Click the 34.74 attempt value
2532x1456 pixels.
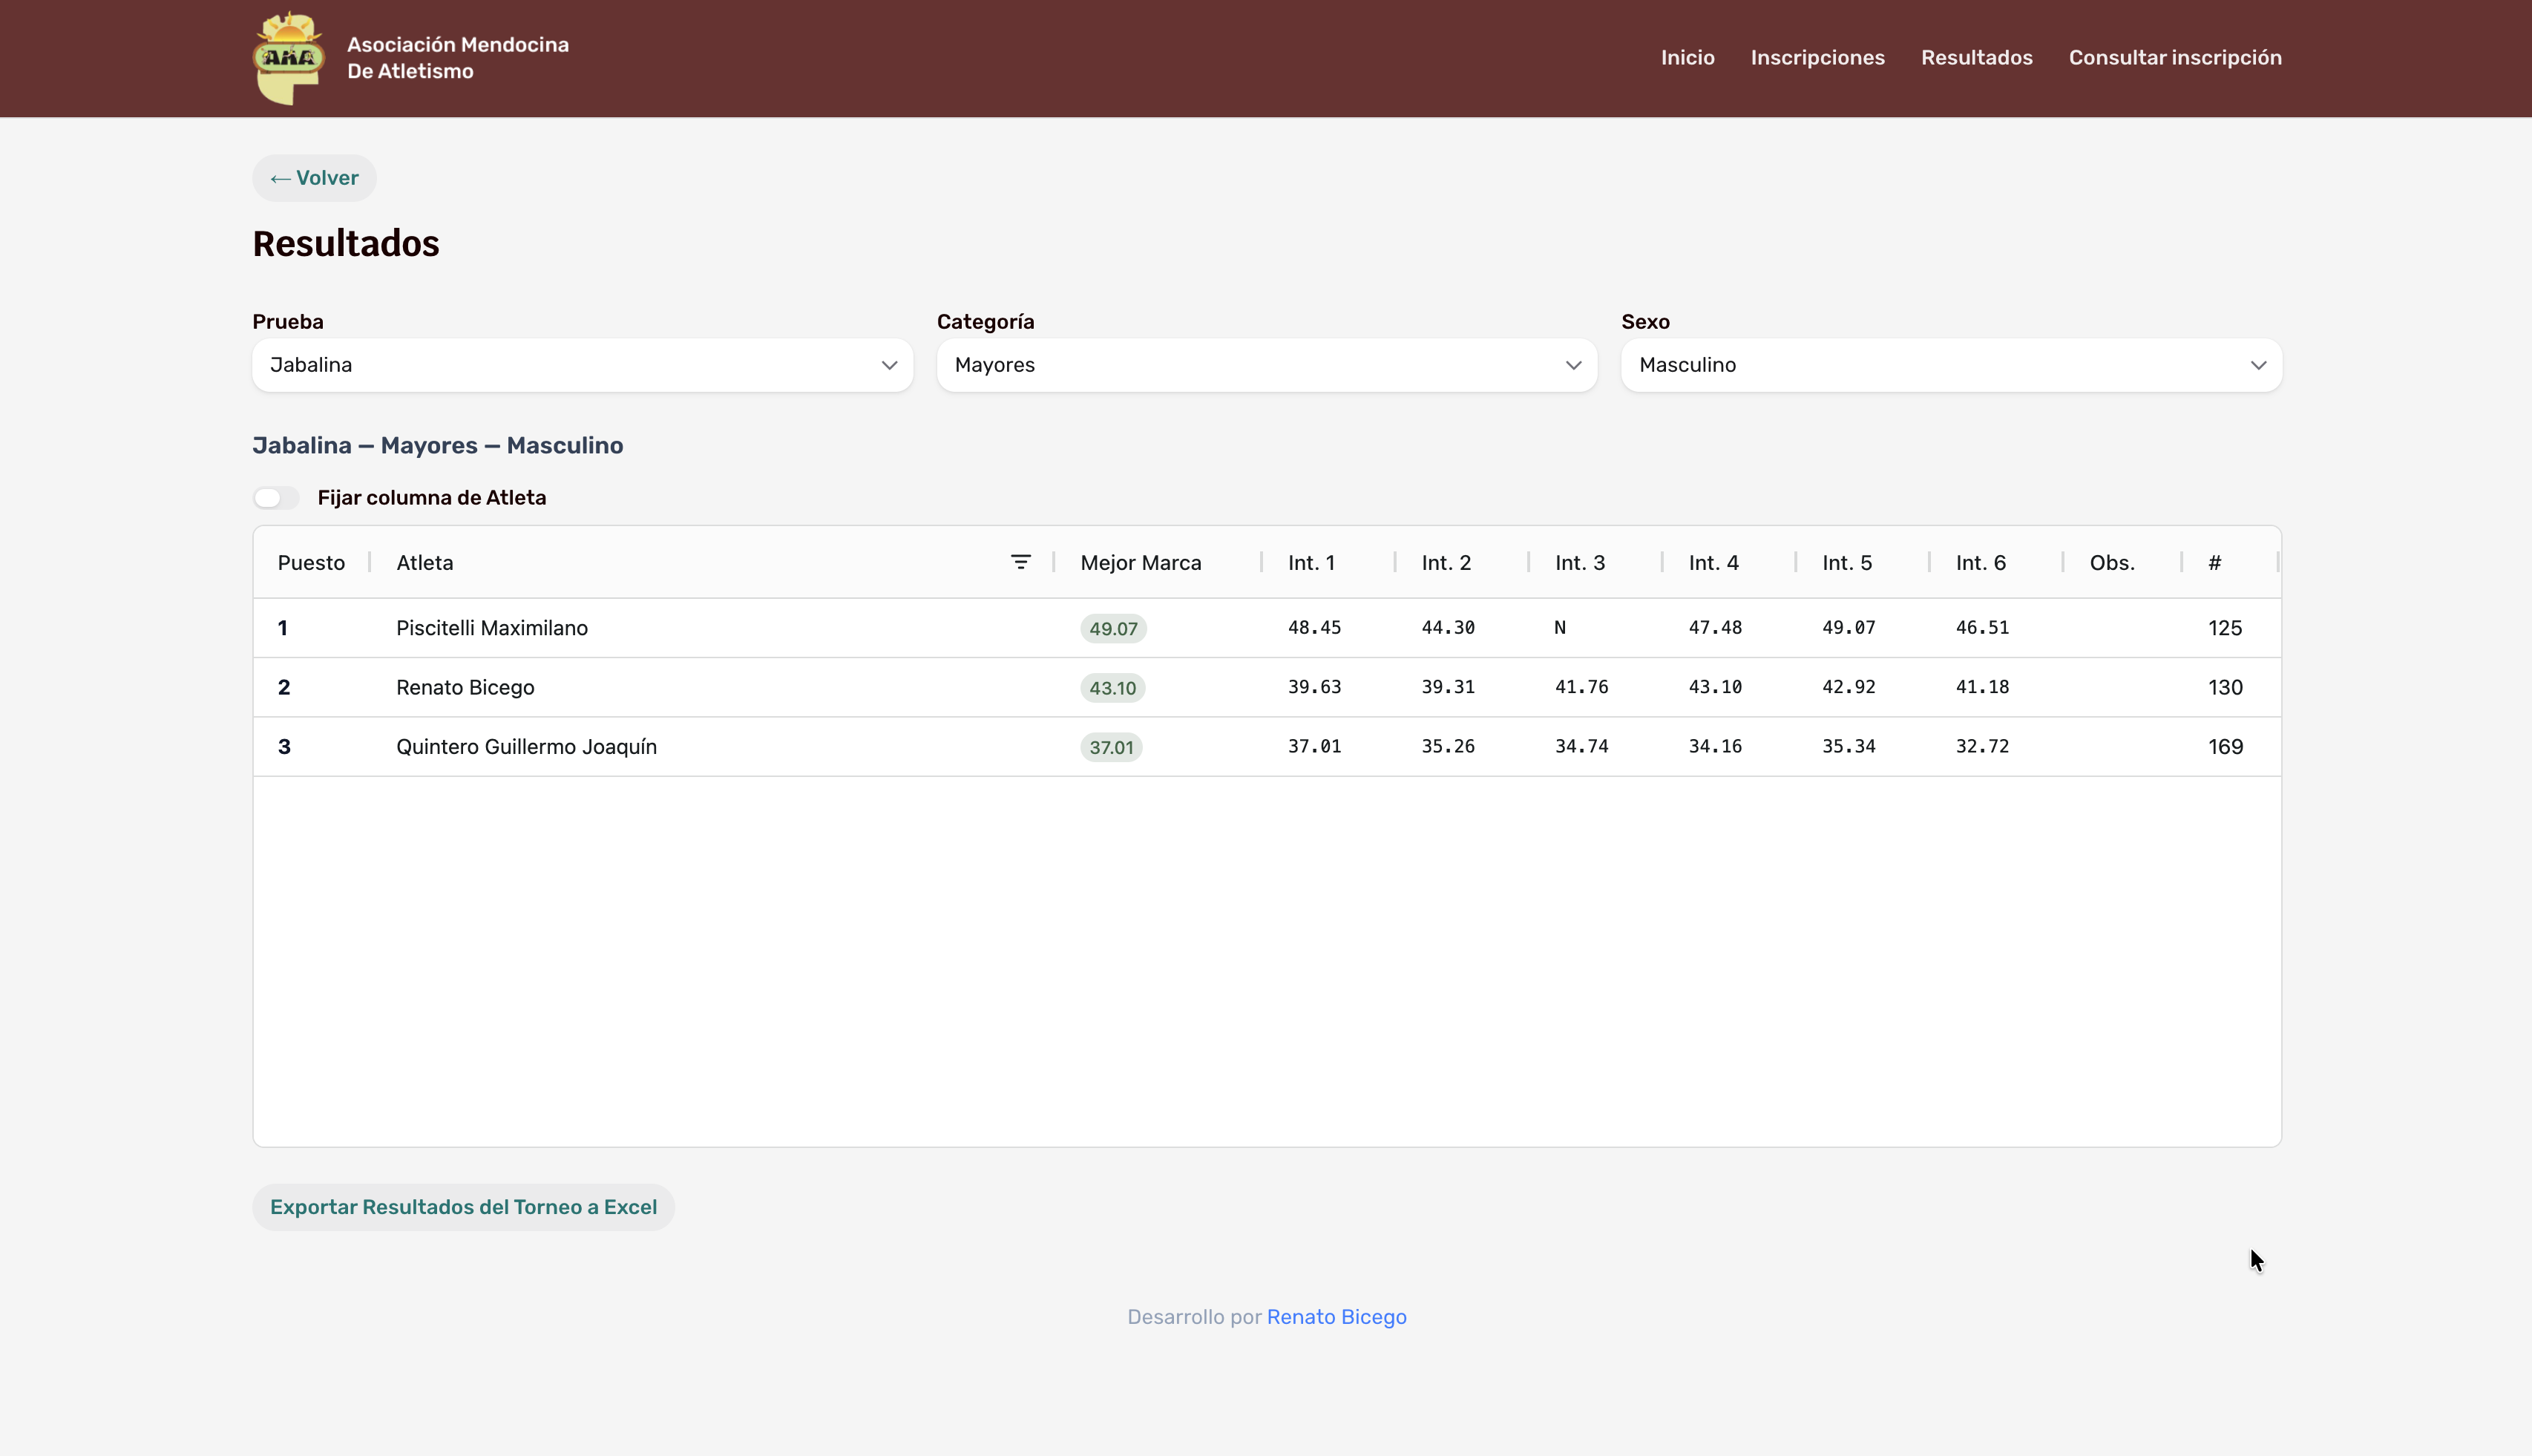1581,746
